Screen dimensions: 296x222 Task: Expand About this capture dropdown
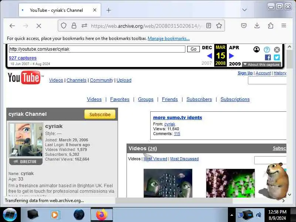[x=262, y=64]
